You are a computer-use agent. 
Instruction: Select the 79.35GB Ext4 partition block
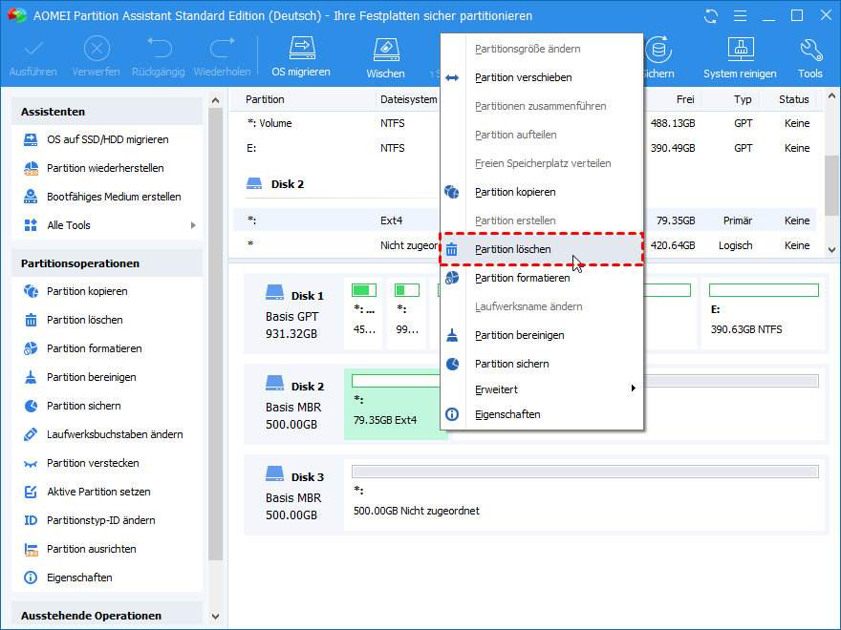click(x=396, y=405)
